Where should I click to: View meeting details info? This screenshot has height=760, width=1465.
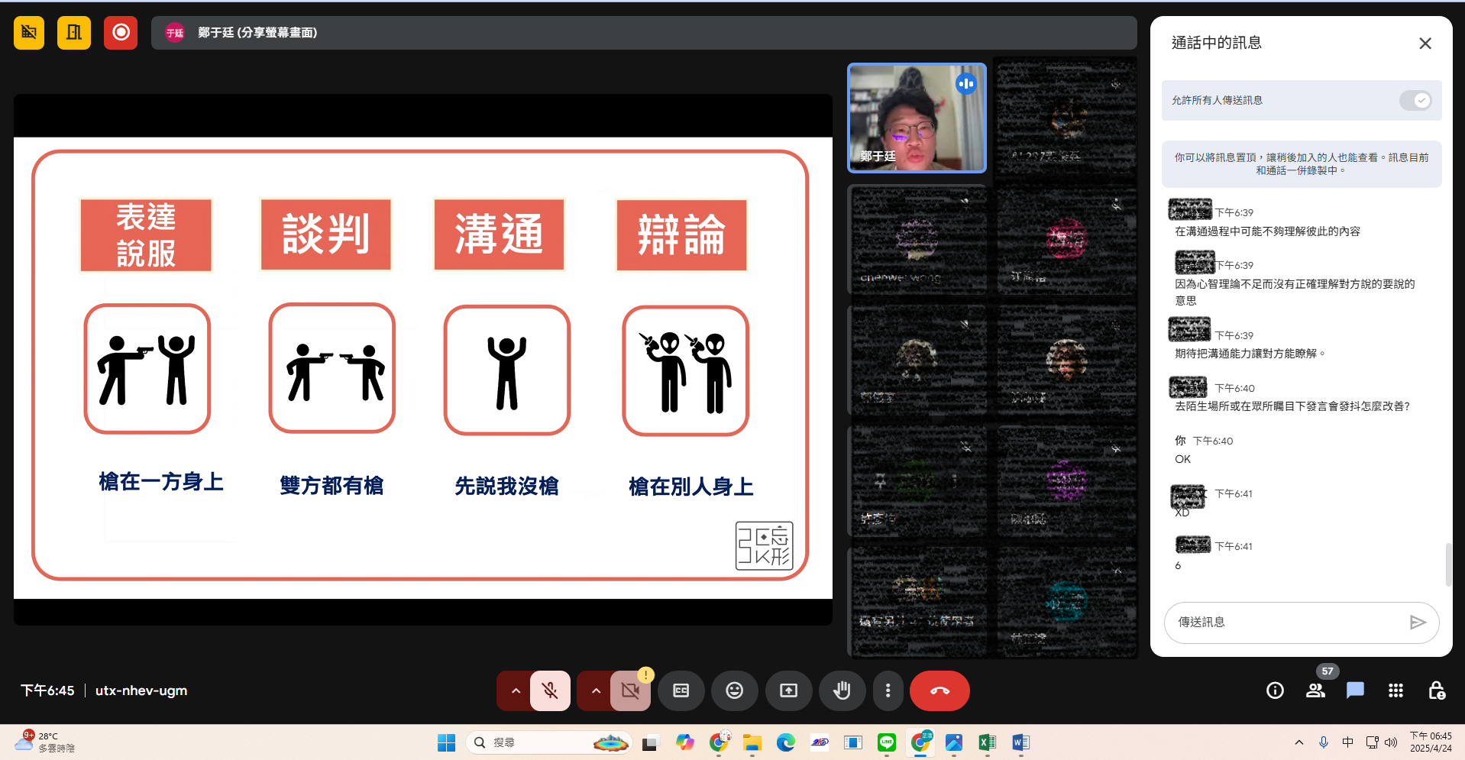1274,690
